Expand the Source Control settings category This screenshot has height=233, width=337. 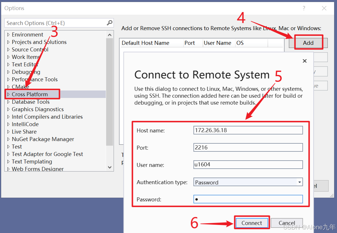(x=8, y=49)
